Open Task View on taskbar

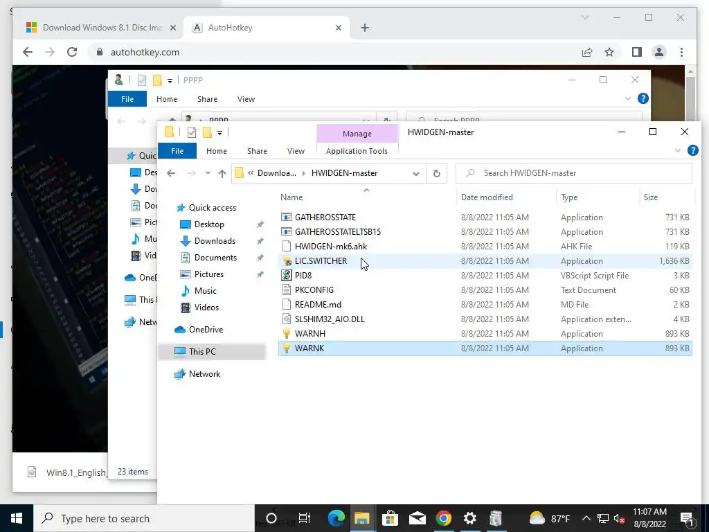point(305,518)
